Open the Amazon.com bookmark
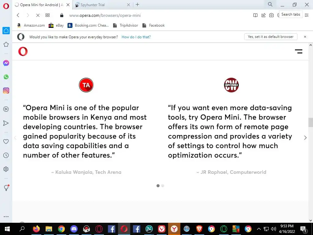The width and height of the screenshot is (313, 235). [x=31, y=25]
